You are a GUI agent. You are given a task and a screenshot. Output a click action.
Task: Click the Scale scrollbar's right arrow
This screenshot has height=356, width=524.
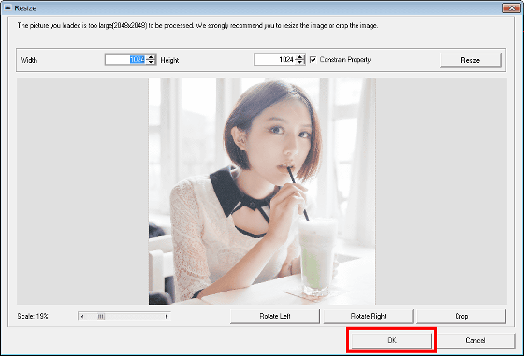167,317
